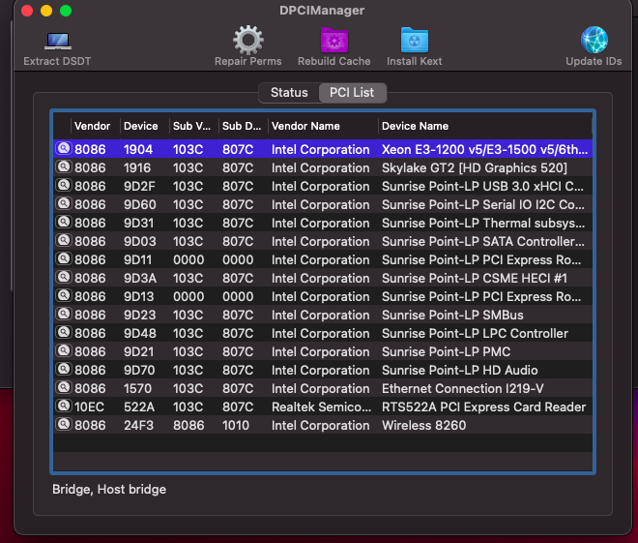Launch Install Kext blue folder
Screen dimensions: 638x543
pyautogui.click(x=414, y=41)
